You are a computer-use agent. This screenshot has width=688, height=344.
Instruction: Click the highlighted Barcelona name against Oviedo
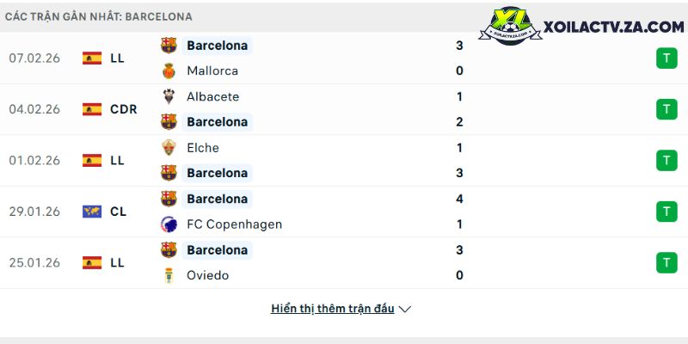tap(218, 250)
